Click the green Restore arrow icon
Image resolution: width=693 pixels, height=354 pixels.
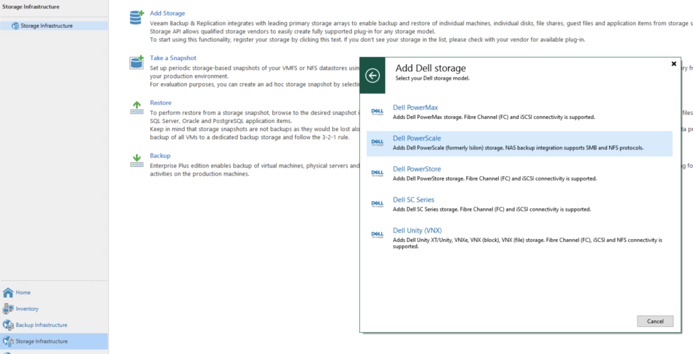tap(137, 107)
